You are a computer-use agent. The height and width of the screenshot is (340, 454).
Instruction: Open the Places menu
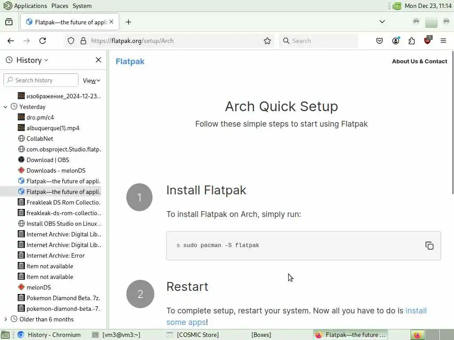[60, 6]
